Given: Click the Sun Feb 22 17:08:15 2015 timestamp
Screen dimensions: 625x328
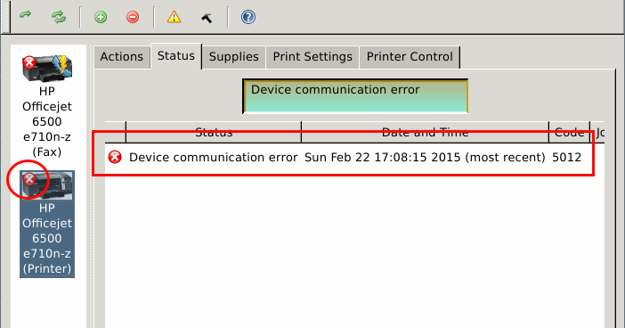Looking at the screenshot, I should pos(383,157).
